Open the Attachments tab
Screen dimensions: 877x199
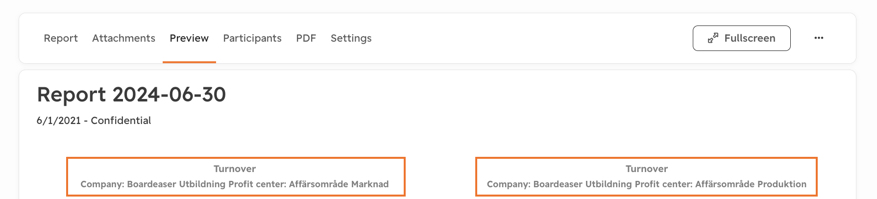tap(123, 38)
